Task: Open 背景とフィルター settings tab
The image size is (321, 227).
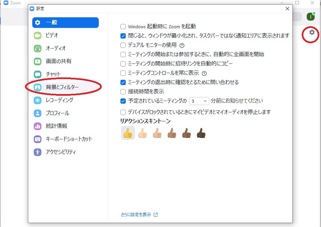Action: coord(62,87)
